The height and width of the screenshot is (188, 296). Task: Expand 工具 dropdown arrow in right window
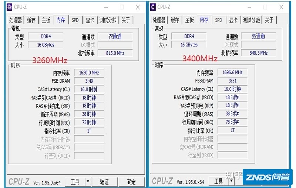232,181
